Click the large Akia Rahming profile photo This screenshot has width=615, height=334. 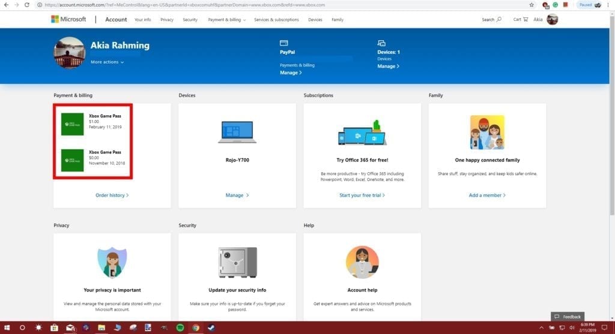(70, 53)
